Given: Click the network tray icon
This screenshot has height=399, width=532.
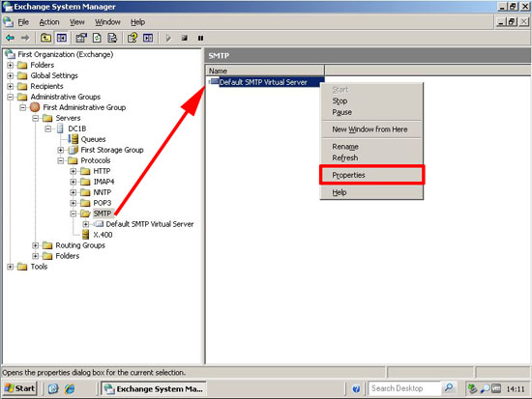Looking at the screenshot, I should (472, 388).
